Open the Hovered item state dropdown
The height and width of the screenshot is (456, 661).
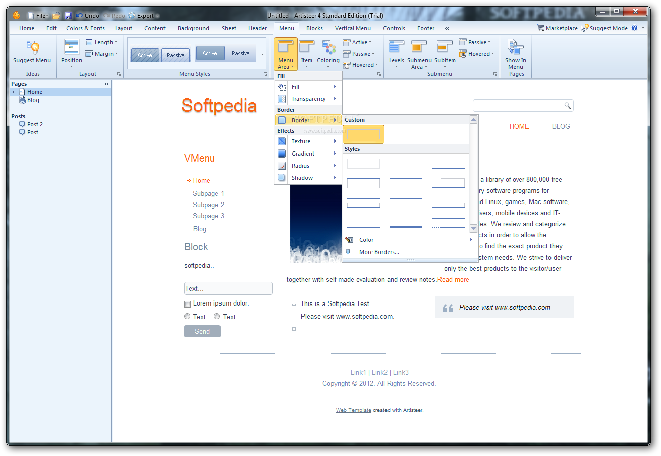360,65
